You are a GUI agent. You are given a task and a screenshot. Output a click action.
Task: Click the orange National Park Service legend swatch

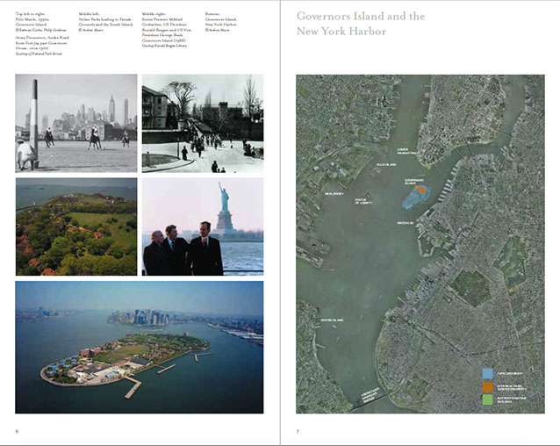[487, 386]
